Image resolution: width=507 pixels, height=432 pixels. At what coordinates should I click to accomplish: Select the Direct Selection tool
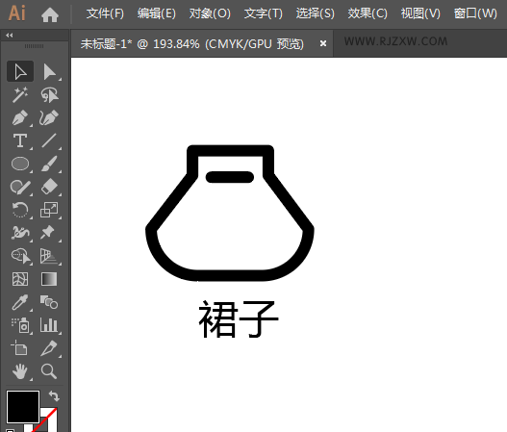49,72
